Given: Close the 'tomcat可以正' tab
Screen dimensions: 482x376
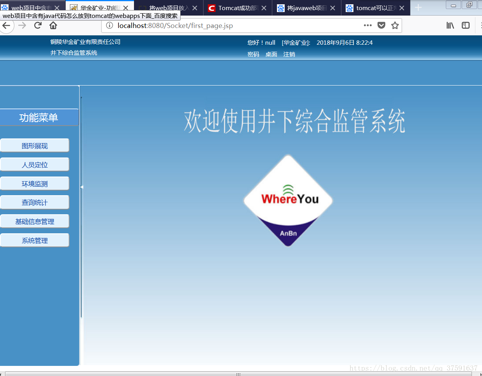Looking at the screenshot, I should [402, 8].
